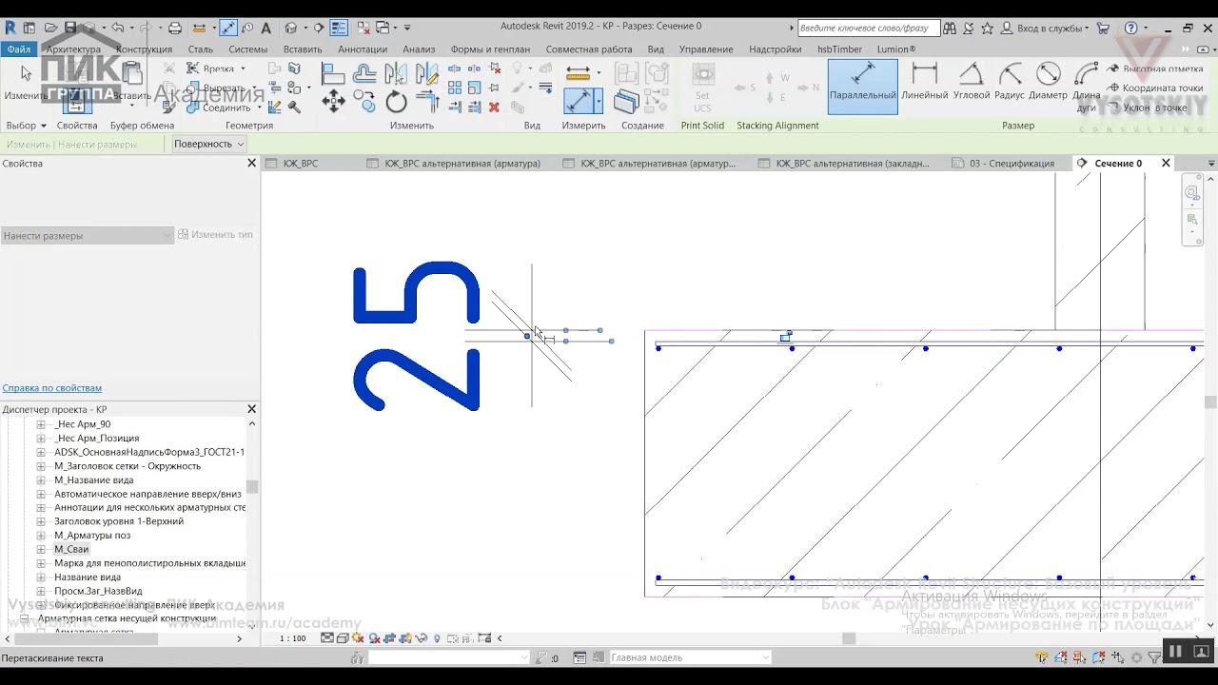Switch to the Аннотации ribbon tab

[363, 49]
